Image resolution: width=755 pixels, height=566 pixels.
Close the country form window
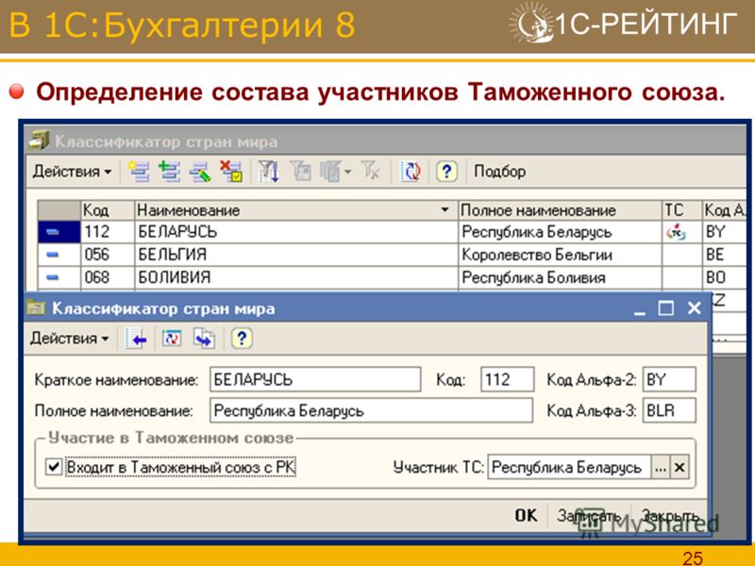(x=694, y=308)
